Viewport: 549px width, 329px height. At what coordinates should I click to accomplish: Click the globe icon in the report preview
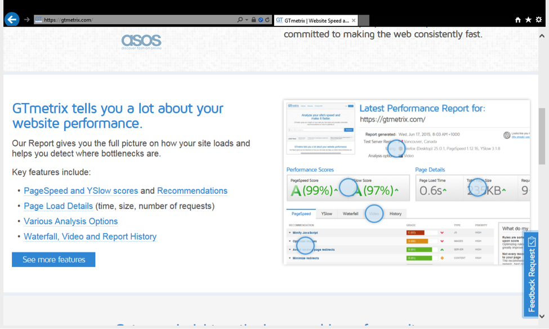(x=507, y=135)
